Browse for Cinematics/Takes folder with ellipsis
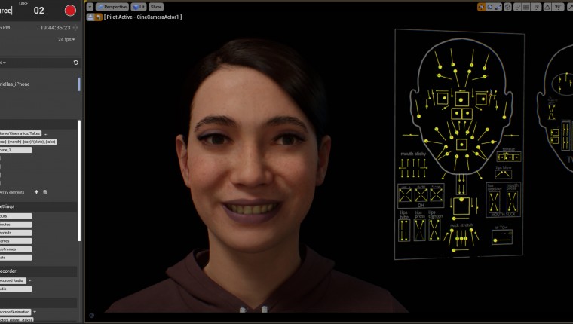Image resolution: width=573 pixels, height=324 pixels. [x=46, y=133]
